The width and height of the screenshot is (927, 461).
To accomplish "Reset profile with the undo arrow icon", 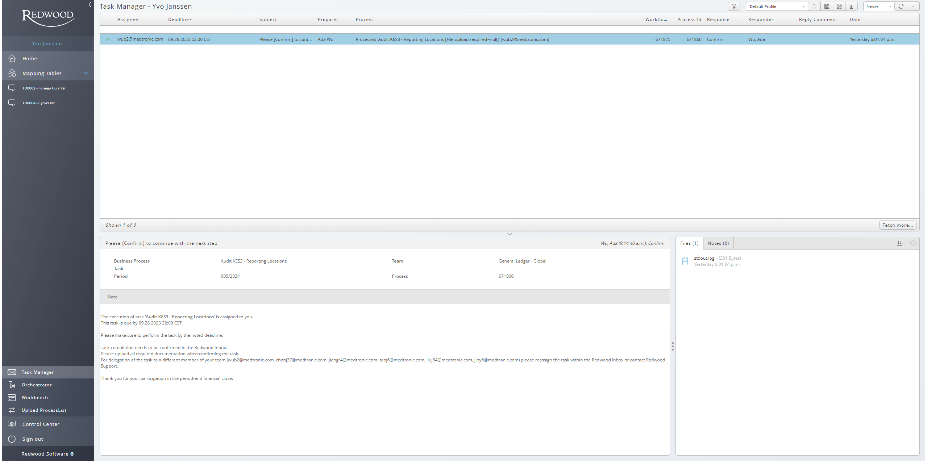I will point(814,7).
